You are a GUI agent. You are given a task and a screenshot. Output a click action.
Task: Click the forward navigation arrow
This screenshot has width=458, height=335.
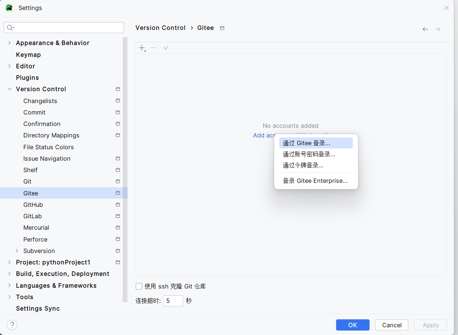coord(438,29)
